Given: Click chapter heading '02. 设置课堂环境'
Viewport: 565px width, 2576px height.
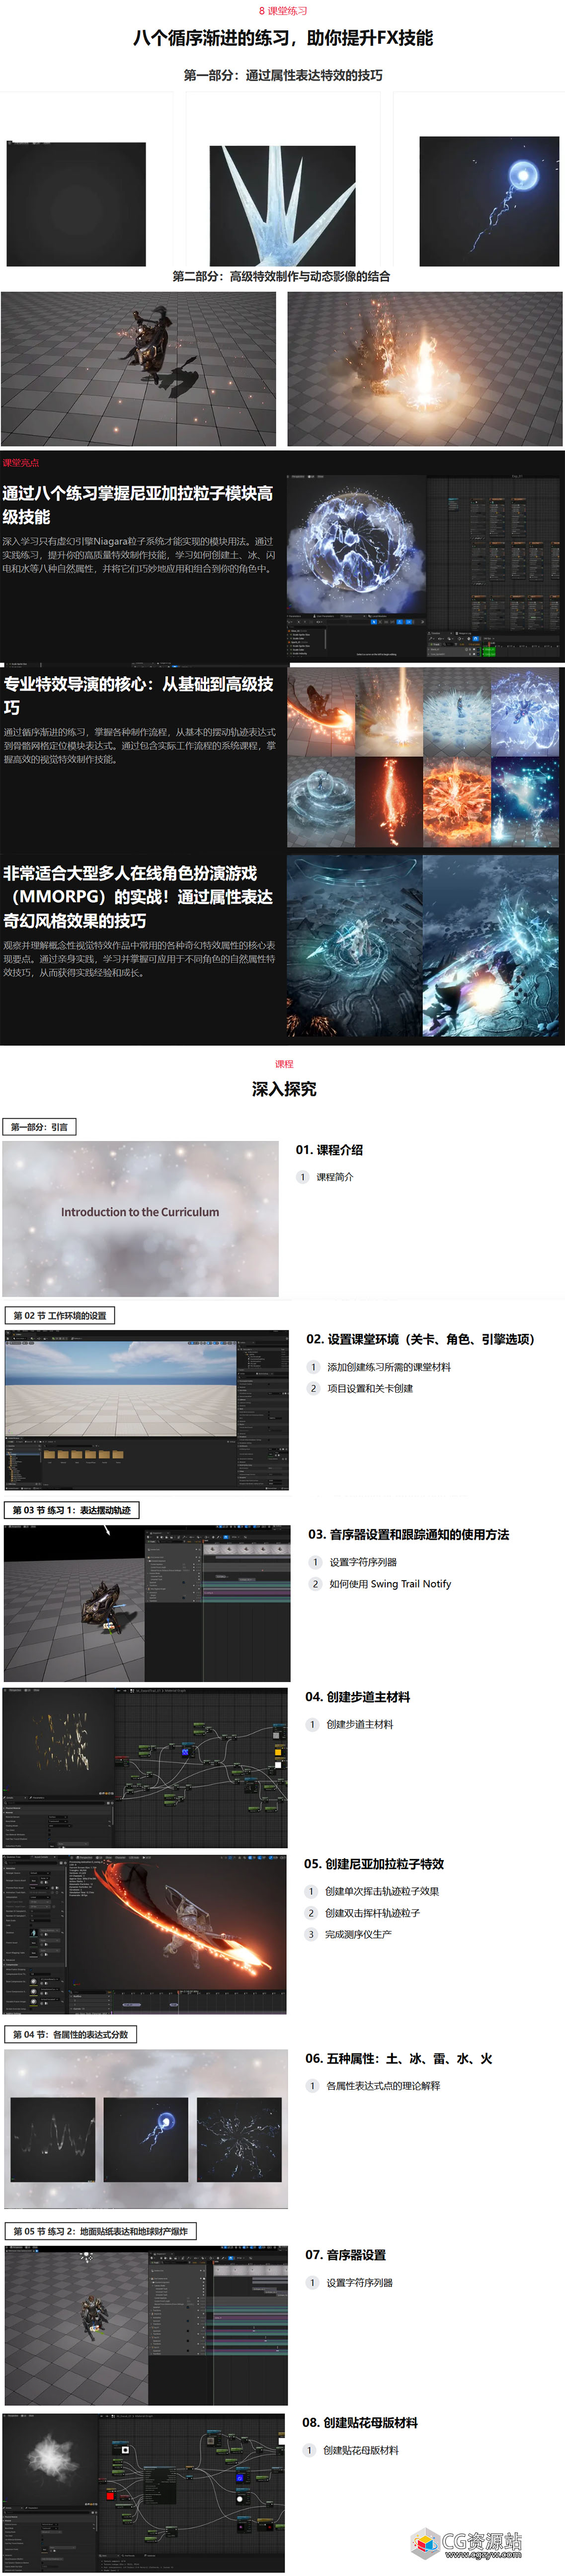Looking at the screenshot, I should pos(420,1339).
